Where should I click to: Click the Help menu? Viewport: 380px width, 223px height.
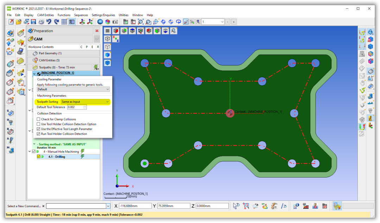tap(150, 15)
